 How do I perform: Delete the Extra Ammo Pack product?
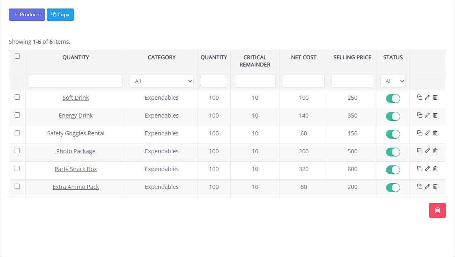tap(435, 186)
